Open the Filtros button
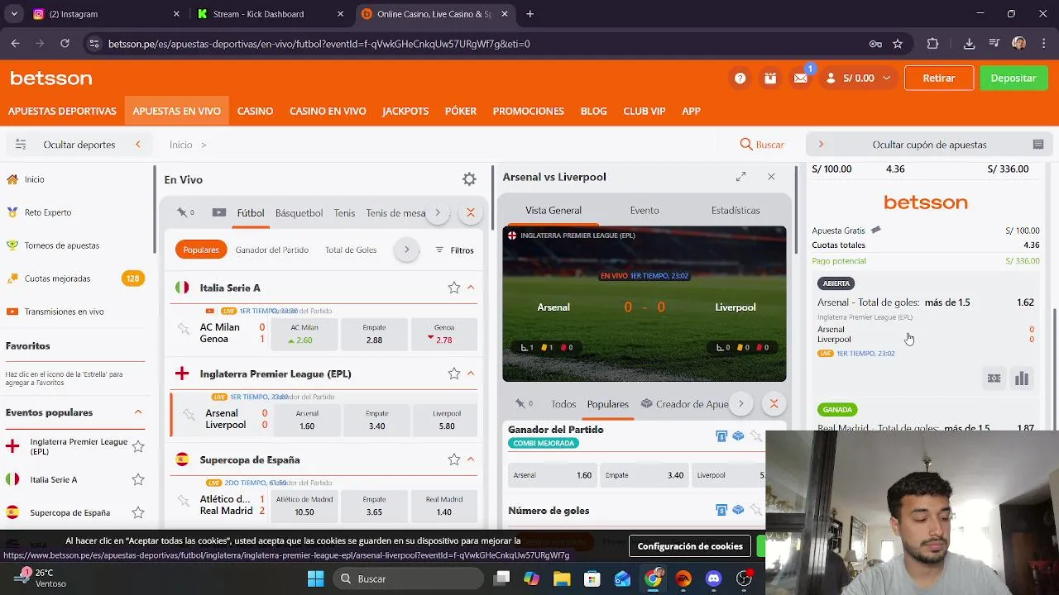 (455, 250)
